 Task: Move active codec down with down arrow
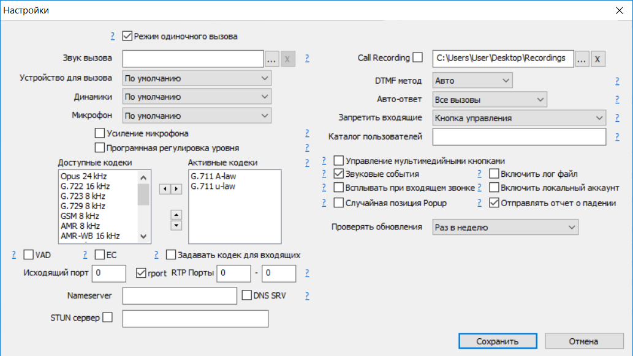[176, 225]
